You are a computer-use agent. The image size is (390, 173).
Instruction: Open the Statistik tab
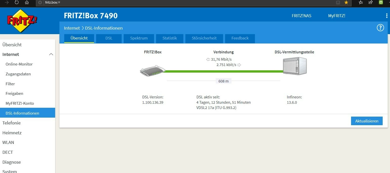(170, 38)
